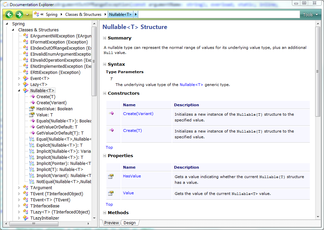Select Classes & Structures in the breadcrumb
The width and height of the screenshot is (324, 230).
(83, 15)
